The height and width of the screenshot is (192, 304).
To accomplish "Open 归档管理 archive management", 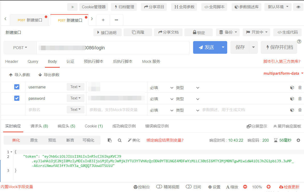I will tap(124, 7).
